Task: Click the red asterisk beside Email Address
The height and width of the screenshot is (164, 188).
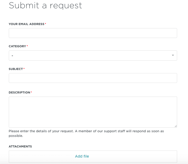Action: pos(46,24)
